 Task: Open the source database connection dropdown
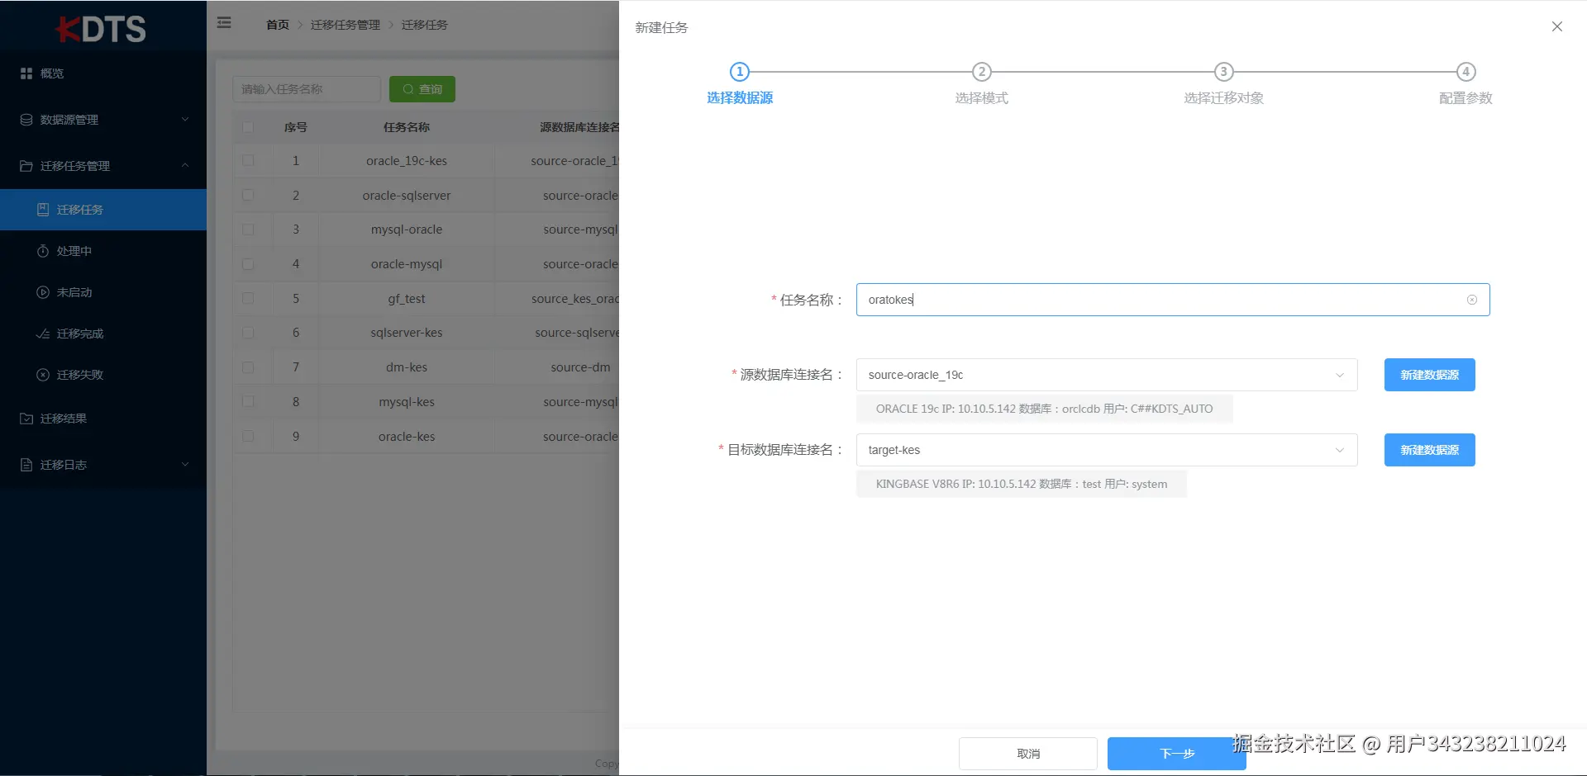coord(1340,375)
